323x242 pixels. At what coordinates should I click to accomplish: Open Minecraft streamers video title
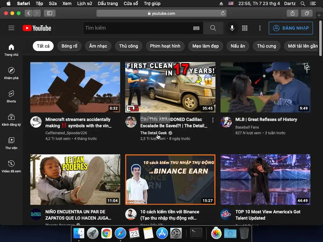click(x=78, y=123)
